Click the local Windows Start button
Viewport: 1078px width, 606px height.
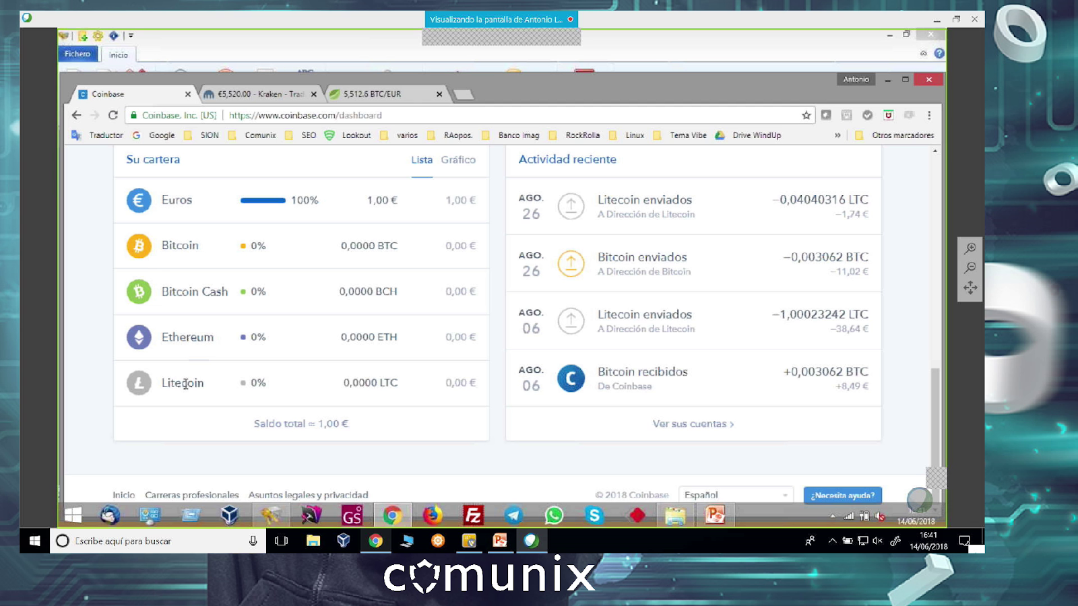pyautogui.click(x=35, y=541)
